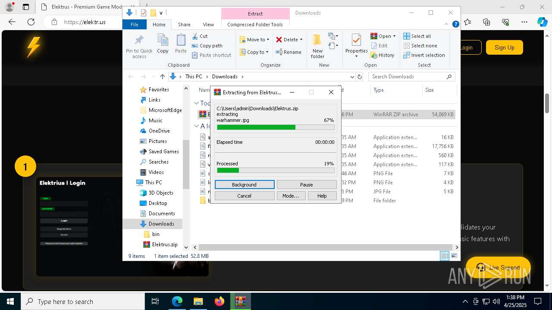Image resolution: width=552 pixels, height=310 pixels.
Task: Select Documents in navigation pane
Action: (x=162, y=214)
